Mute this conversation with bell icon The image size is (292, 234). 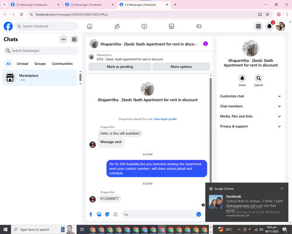click(x=242, y=78)
